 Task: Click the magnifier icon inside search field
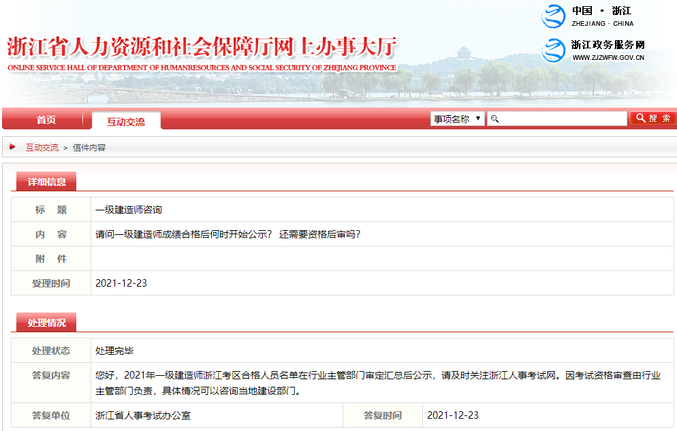[x=495, y=119]
